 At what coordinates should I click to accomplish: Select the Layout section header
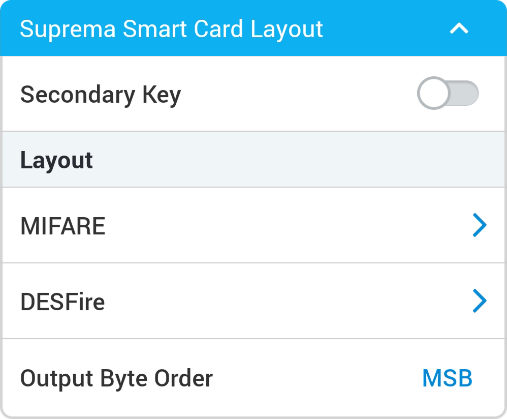(x=254, y=160)
